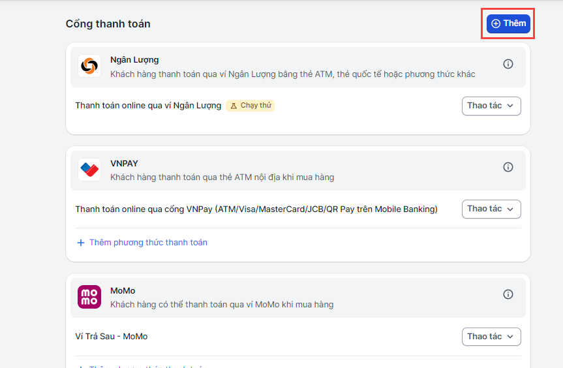
Task: Click the MoMo gateway title
Action: tap(123, 291)
